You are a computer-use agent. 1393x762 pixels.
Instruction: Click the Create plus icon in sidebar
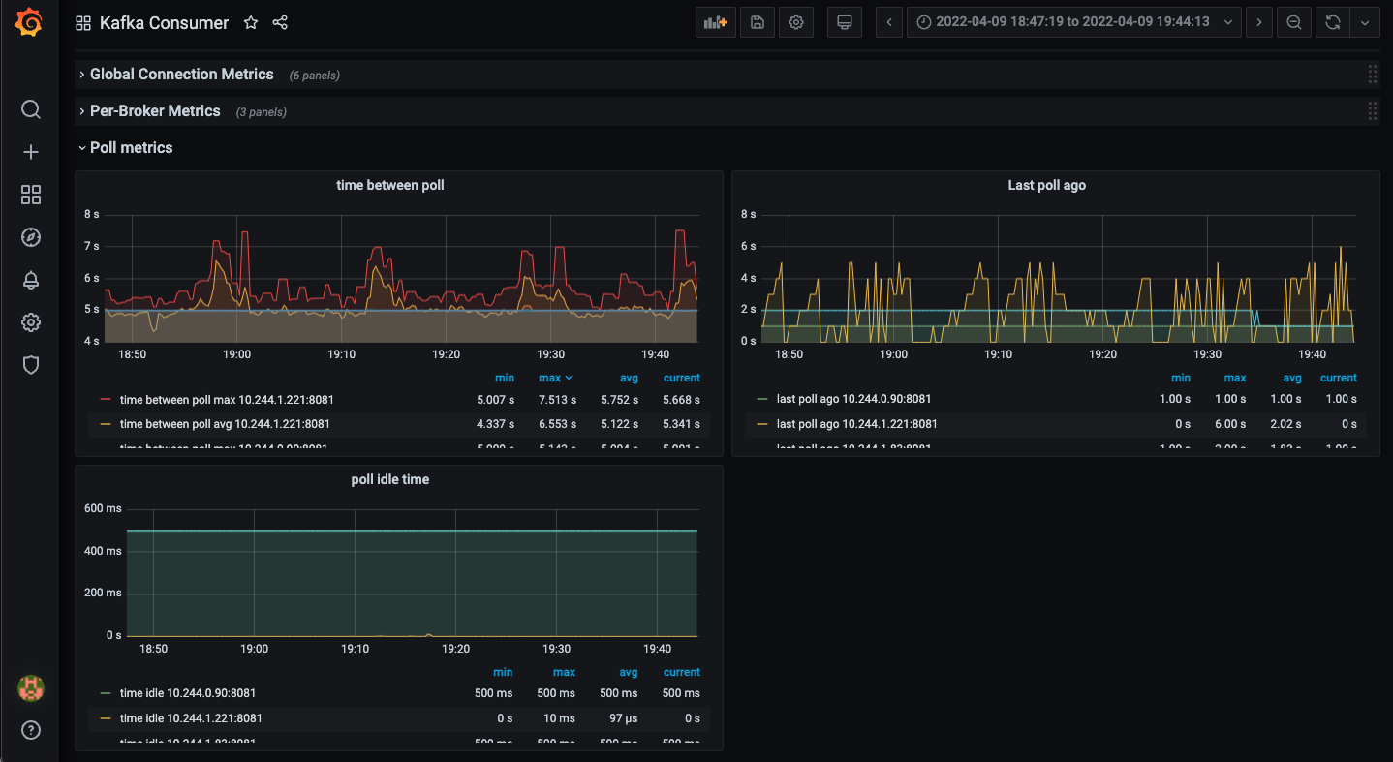31,152
